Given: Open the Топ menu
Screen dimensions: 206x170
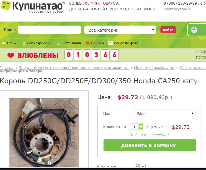Looking at the screenshot, I should point(9,43).
